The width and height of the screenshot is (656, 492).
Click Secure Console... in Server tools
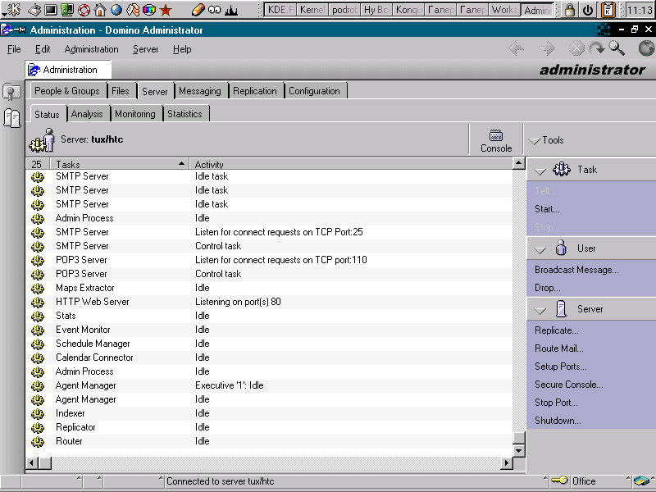pos(569,385)
